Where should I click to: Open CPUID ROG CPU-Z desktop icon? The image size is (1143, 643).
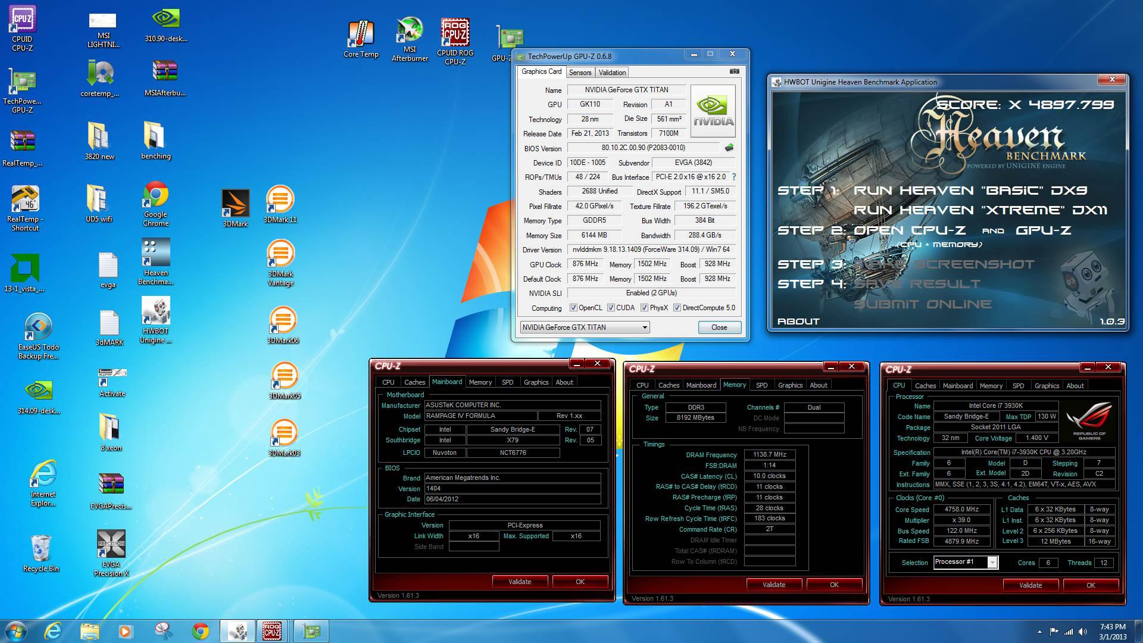tap(455, 41)
